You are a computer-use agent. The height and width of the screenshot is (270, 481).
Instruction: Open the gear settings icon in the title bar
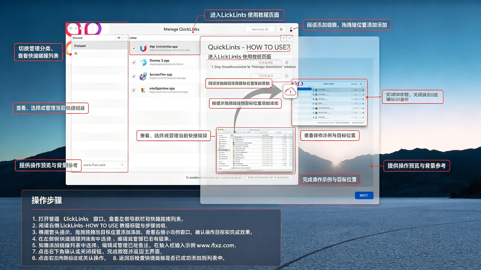coord(281,29)
